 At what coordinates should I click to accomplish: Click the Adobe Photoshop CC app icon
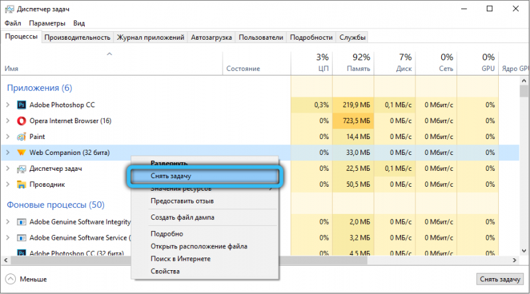[x=22, y=105]
